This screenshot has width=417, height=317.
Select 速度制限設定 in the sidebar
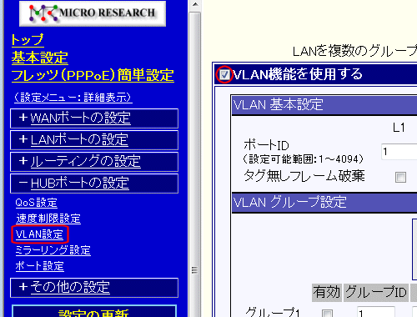[x=48, y=219]
